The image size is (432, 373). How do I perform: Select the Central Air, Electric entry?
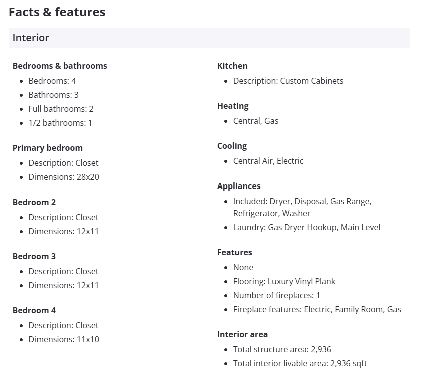pos(268,161)
